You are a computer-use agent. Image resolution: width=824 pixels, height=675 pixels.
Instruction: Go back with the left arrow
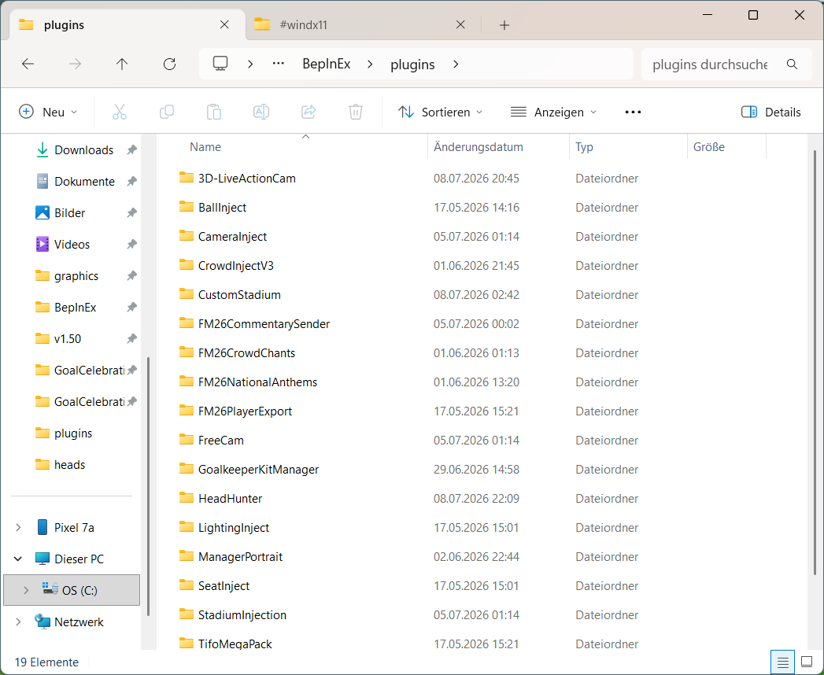click(28, 64)
